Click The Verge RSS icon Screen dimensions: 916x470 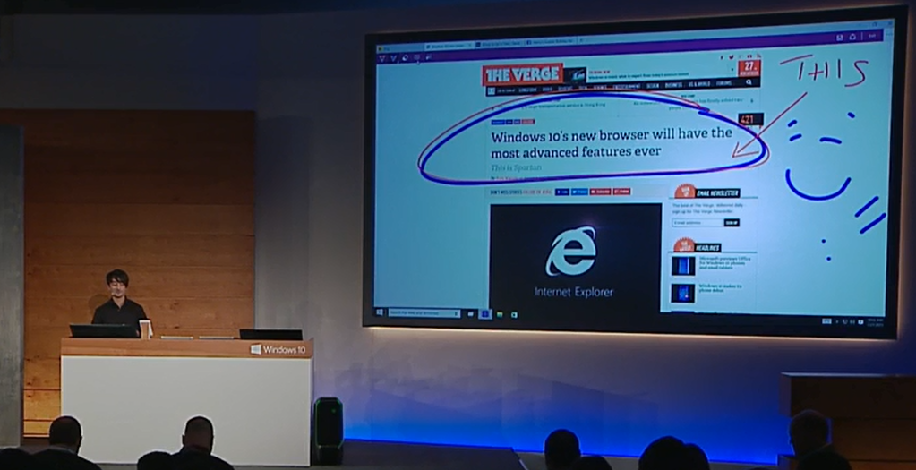[758, 56]
